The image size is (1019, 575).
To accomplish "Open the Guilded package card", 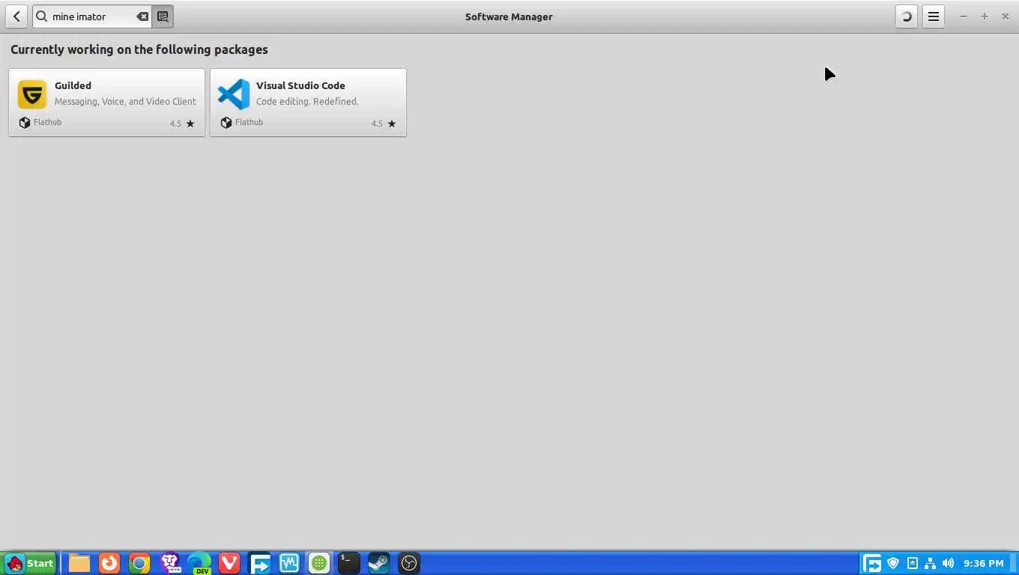I will [x=106, y=103].
